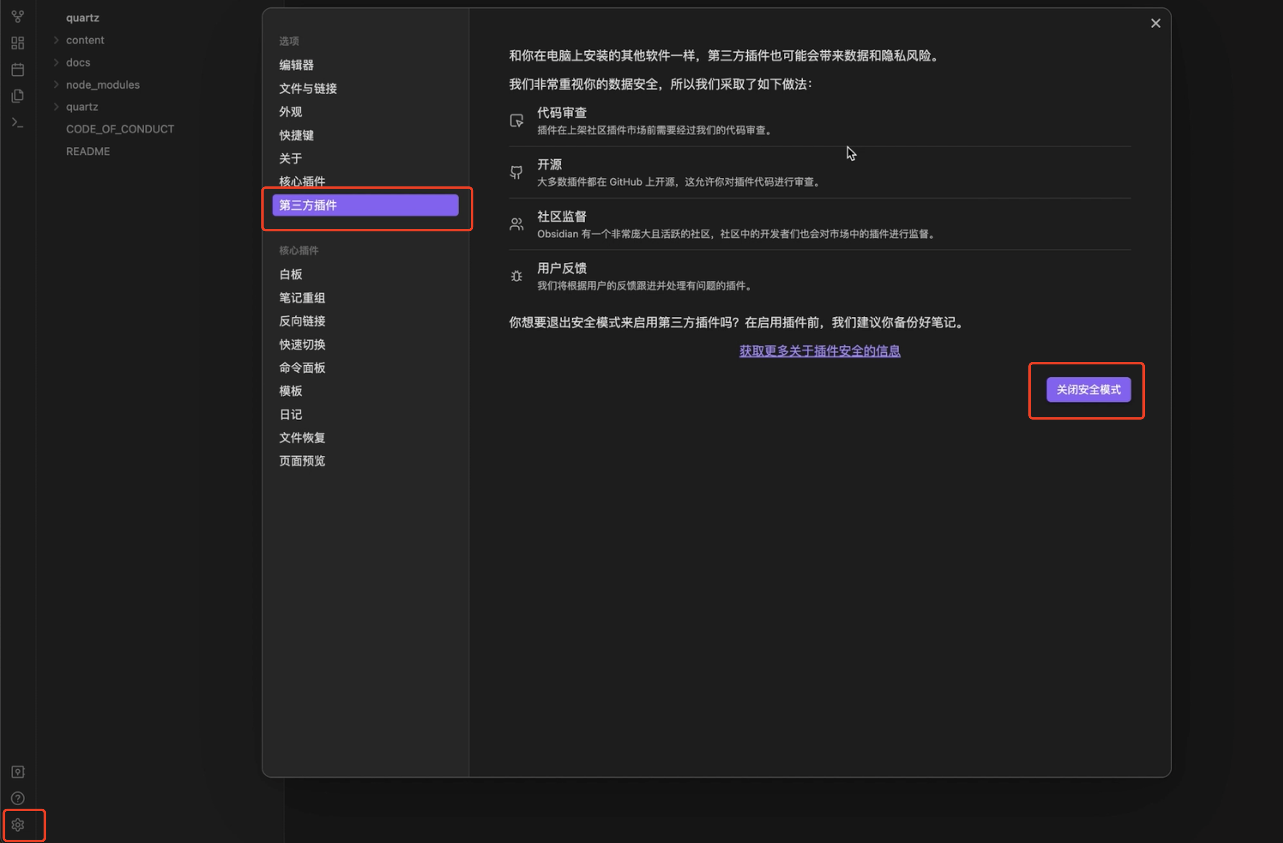The image size is (1283, 843).
Task: Open vault switcher icon in bottom left
Action: tap(18, 772)
